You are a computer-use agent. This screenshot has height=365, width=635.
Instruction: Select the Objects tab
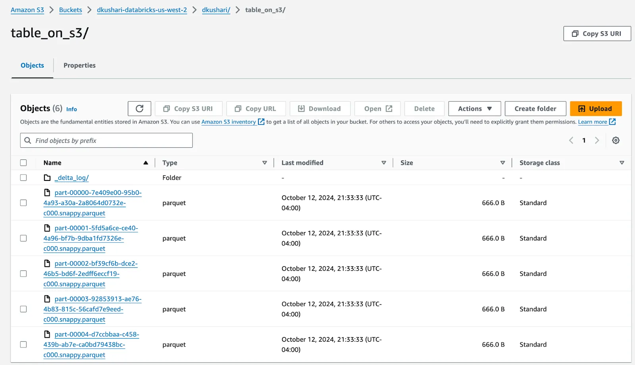click(x=32, y=65)
